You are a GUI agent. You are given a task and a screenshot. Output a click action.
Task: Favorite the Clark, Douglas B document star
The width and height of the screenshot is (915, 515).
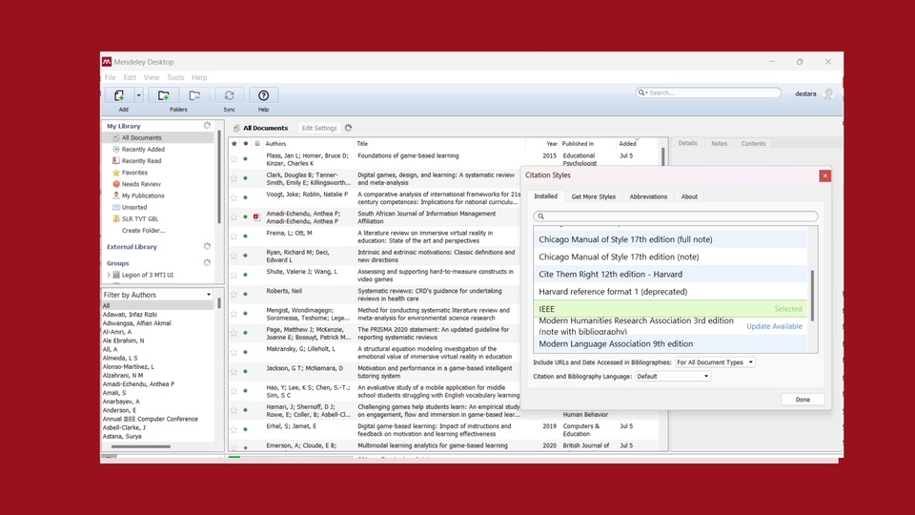click(x=234, y=178)
